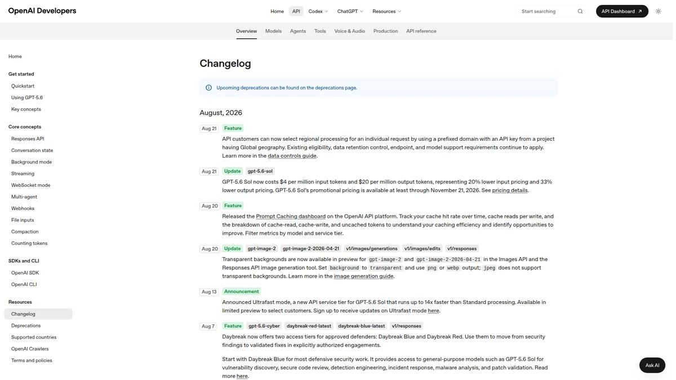Viewport: 676px width, 380px height.
Task: Open Quickstart in the sidebar
Action: [23, 86]
